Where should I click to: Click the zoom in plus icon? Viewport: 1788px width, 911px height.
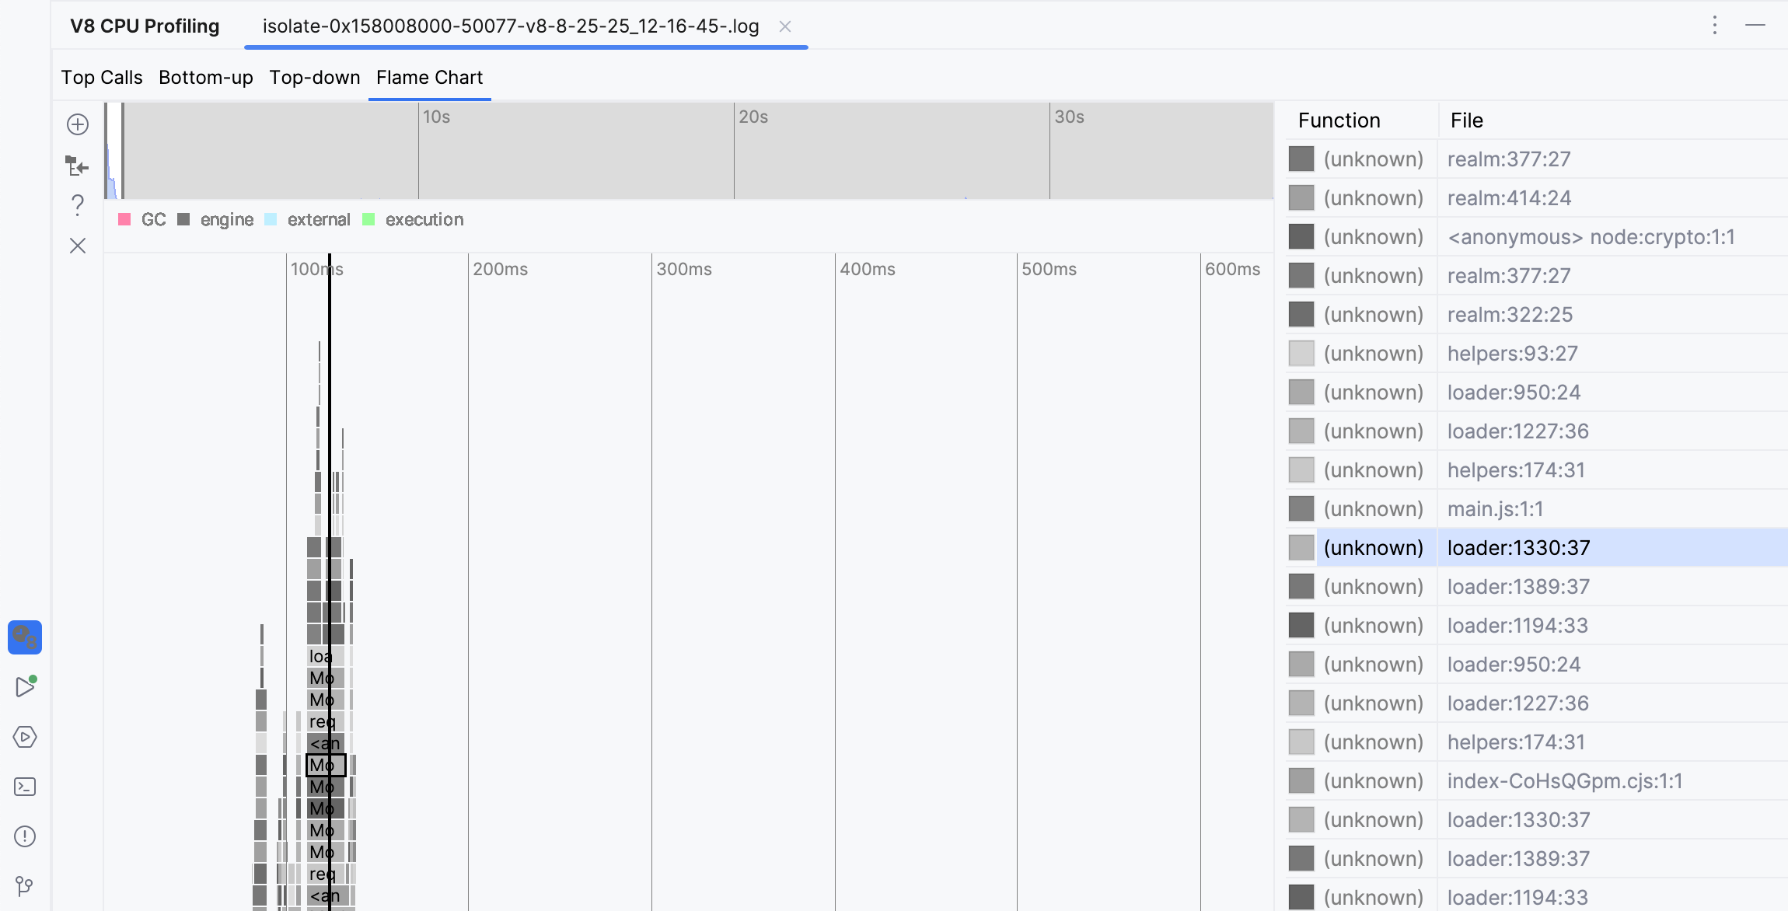[x=78, y=124]
